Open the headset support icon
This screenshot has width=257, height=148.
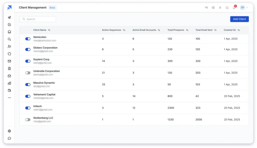227,8
